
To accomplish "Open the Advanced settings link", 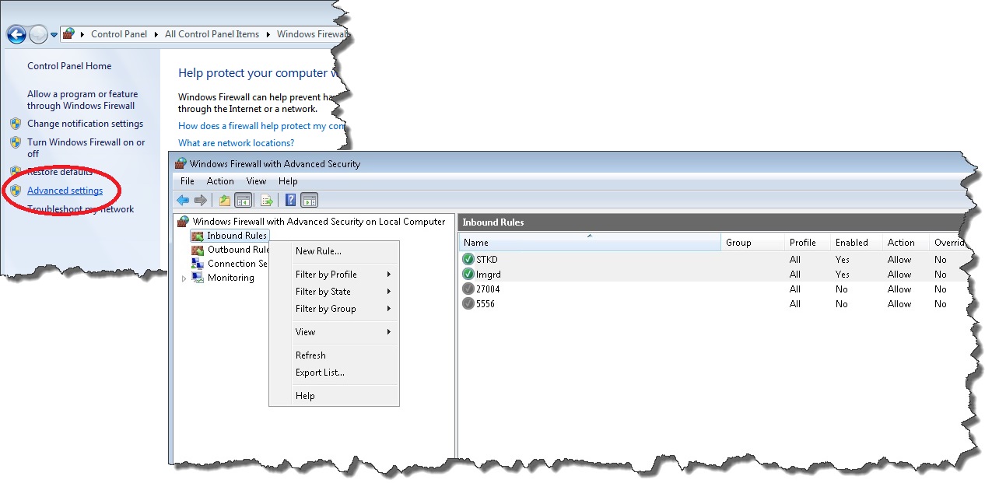I will (x=65, y=191).
